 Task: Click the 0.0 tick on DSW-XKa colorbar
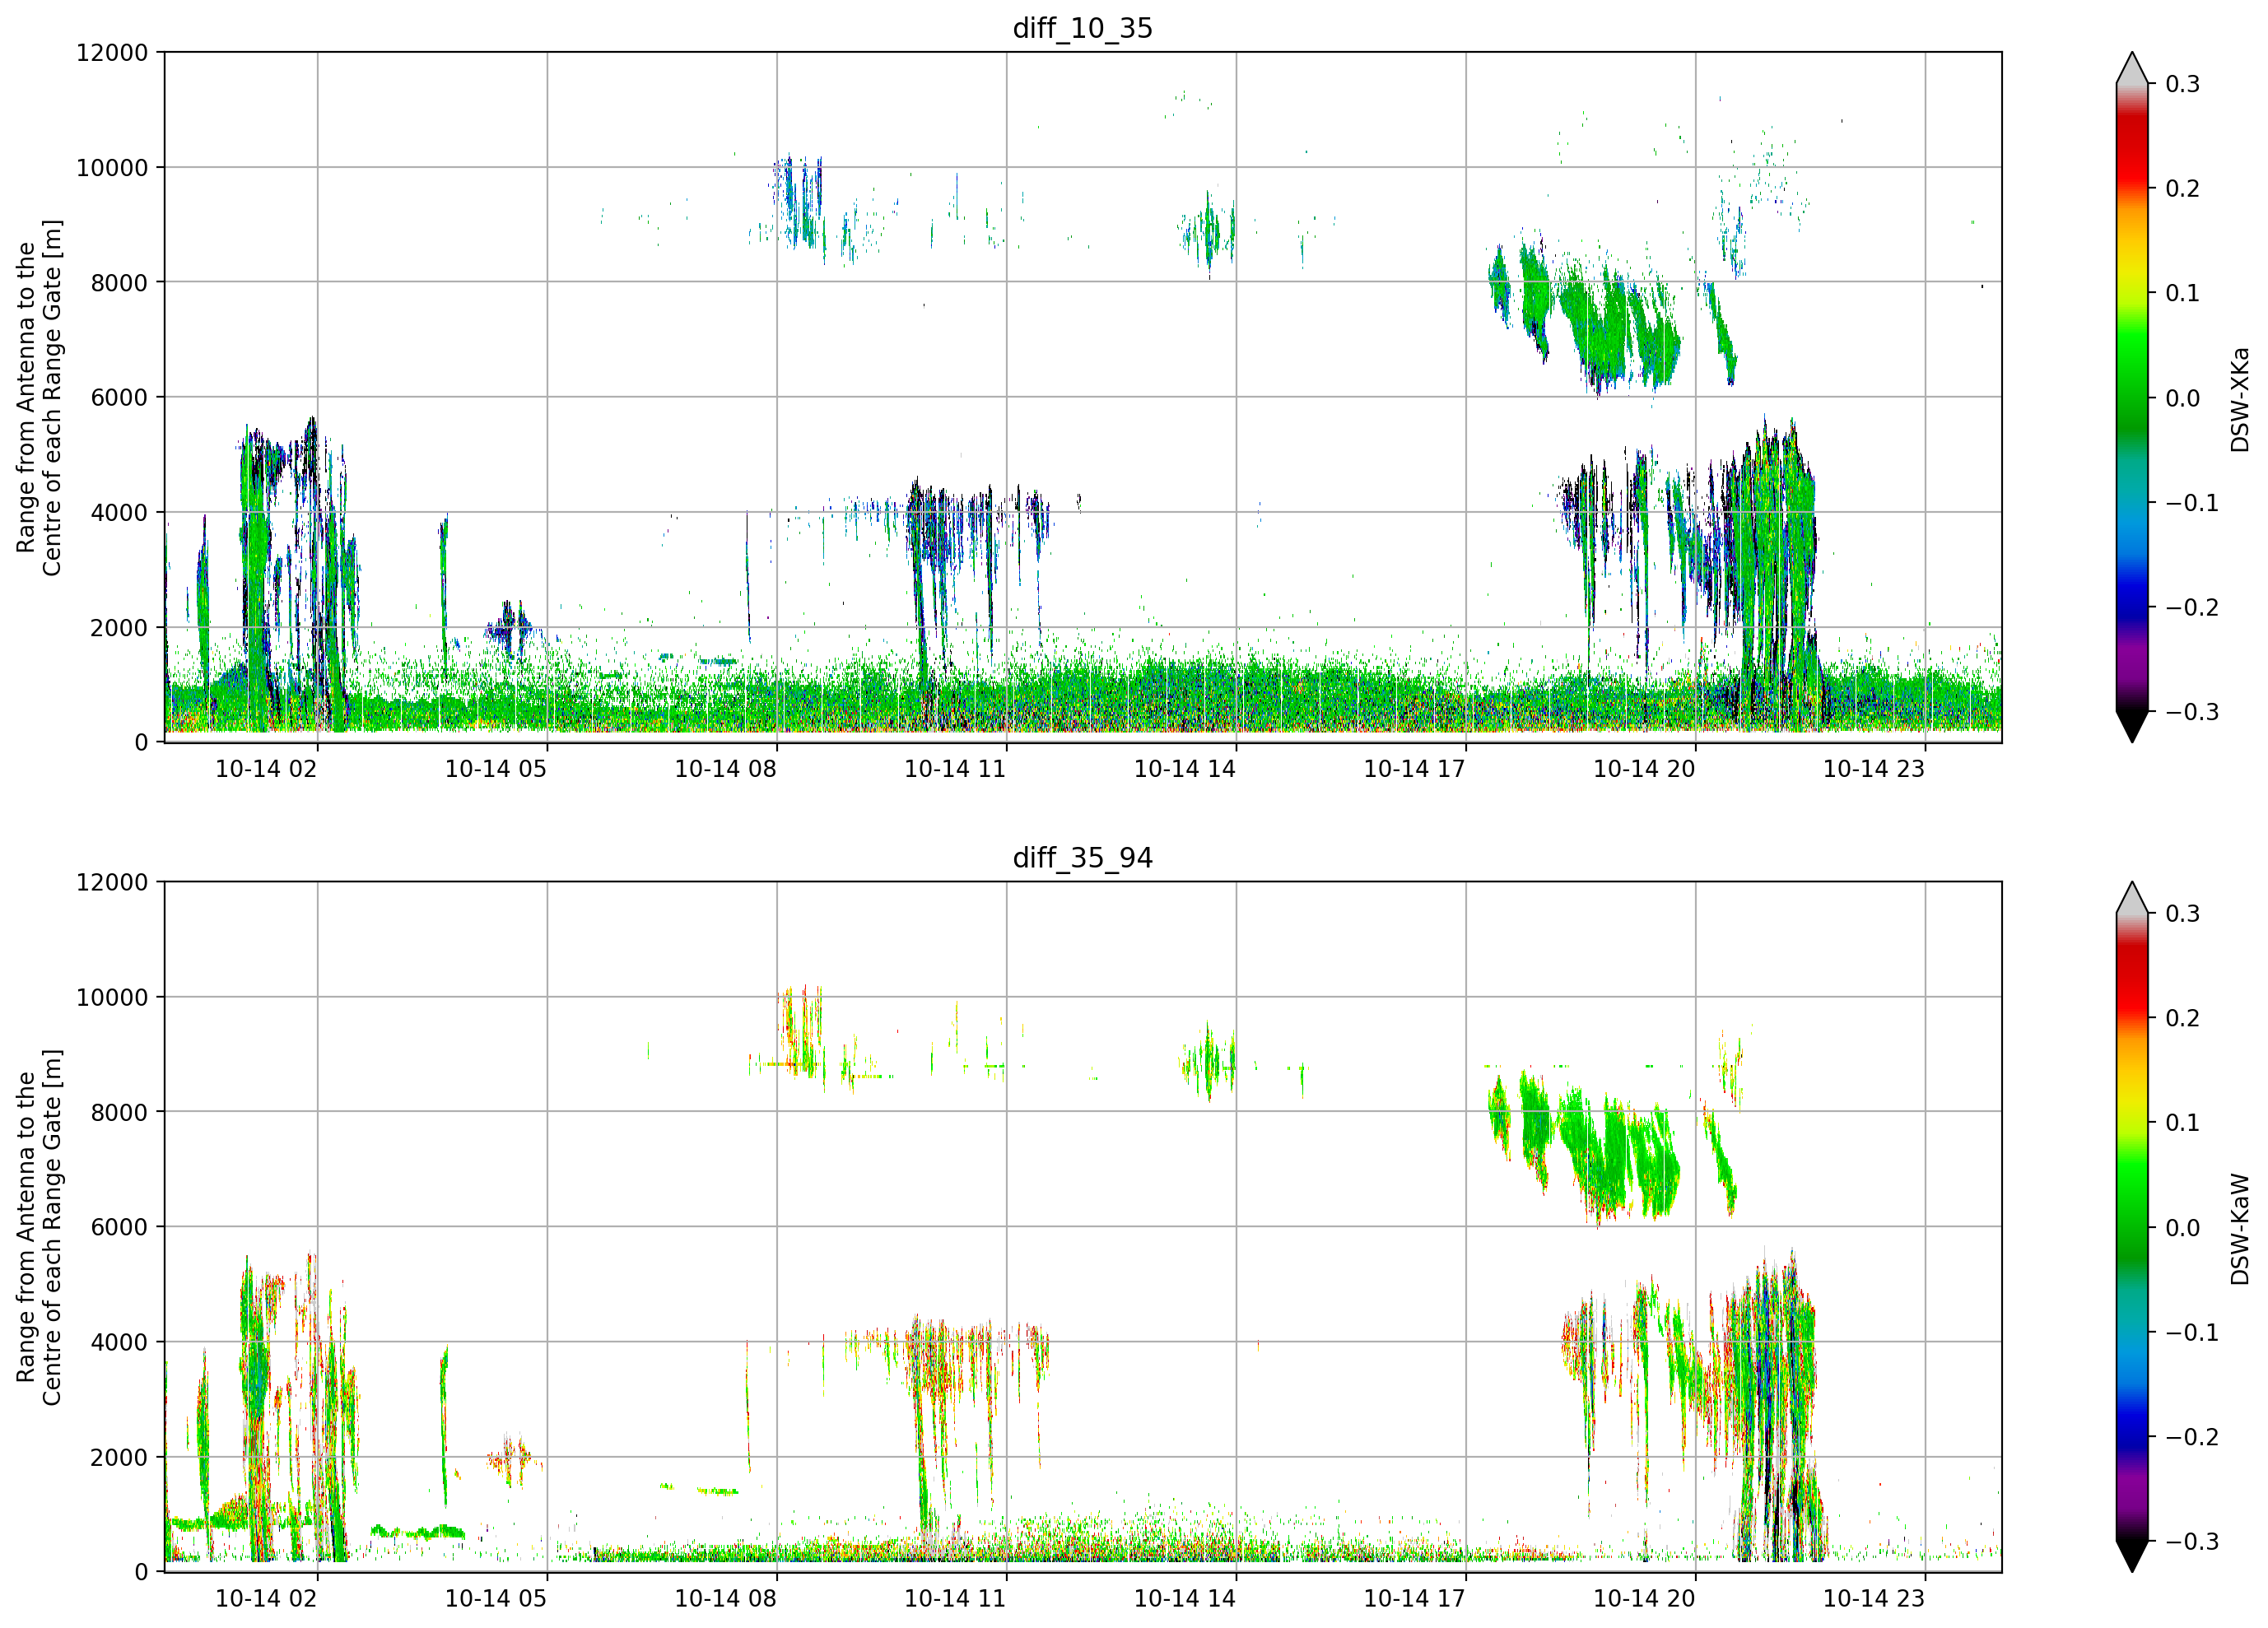[x=2182, y=398]
